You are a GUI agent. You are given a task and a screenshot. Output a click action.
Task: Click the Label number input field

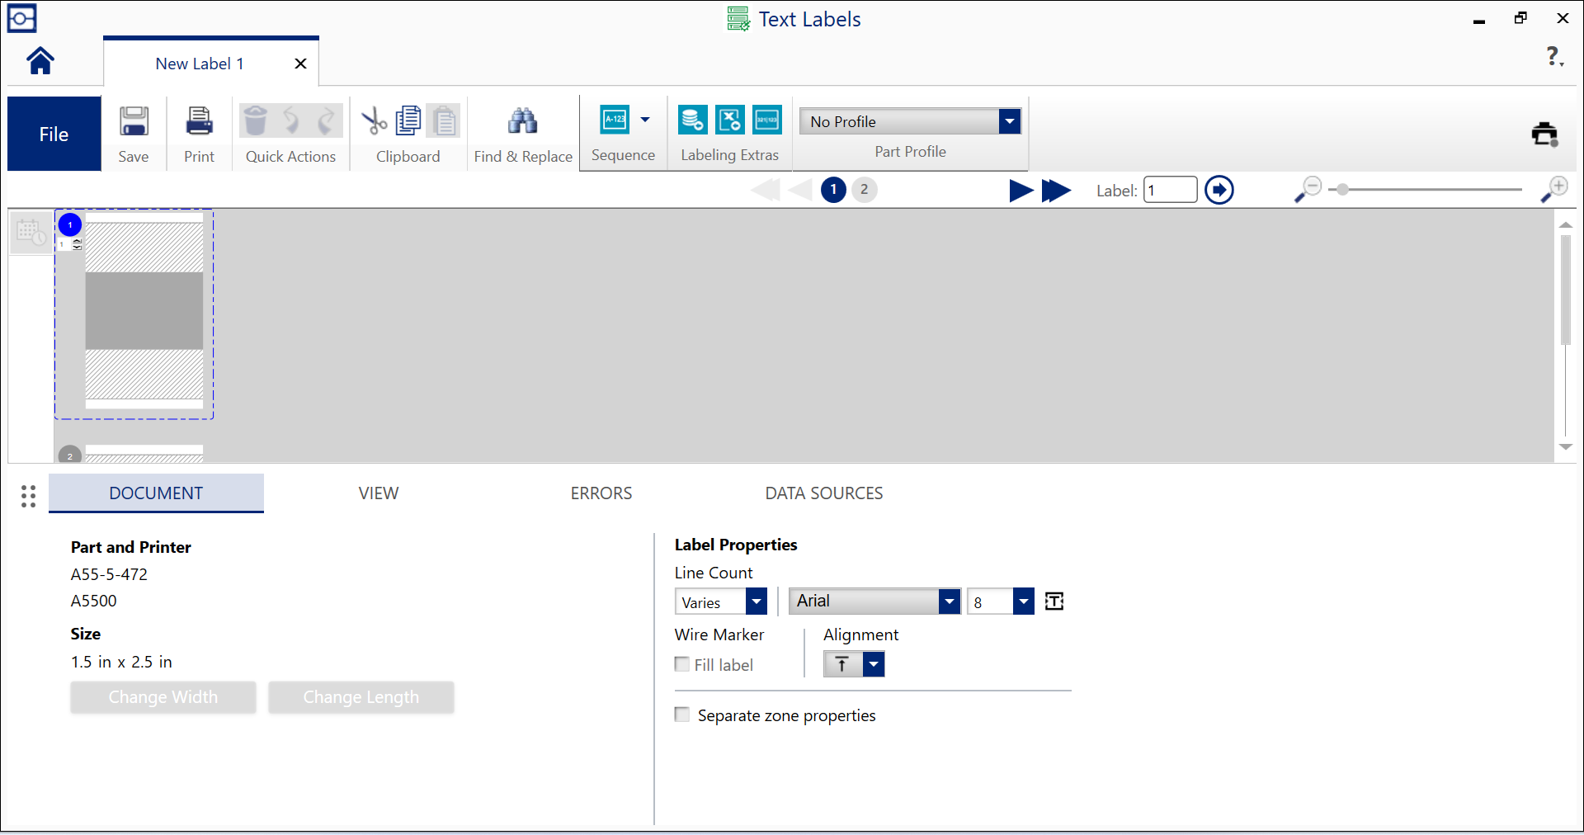1170,190
